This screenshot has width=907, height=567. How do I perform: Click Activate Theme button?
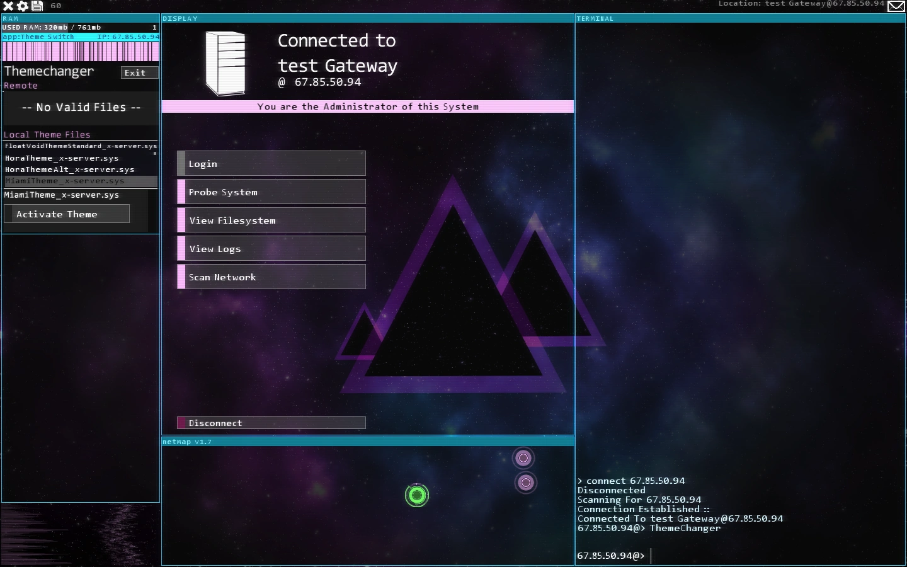point(67,214)
